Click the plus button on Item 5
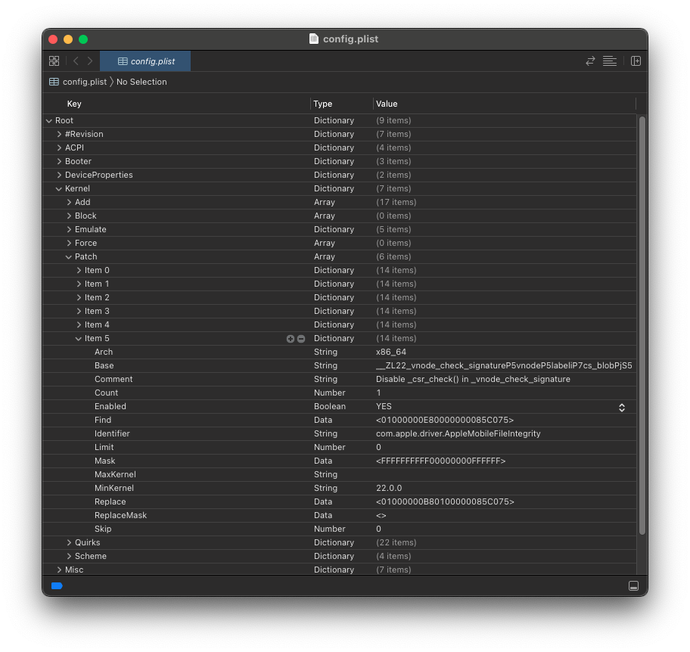 [291, 339]
